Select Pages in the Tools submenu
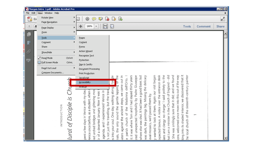Viewport: 275px width, 155px height. (x=92, y=38)
